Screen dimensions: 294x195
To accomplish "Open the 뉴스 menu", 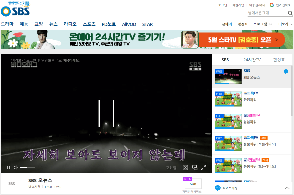I will pyautogui.click(x=53, y=24).
